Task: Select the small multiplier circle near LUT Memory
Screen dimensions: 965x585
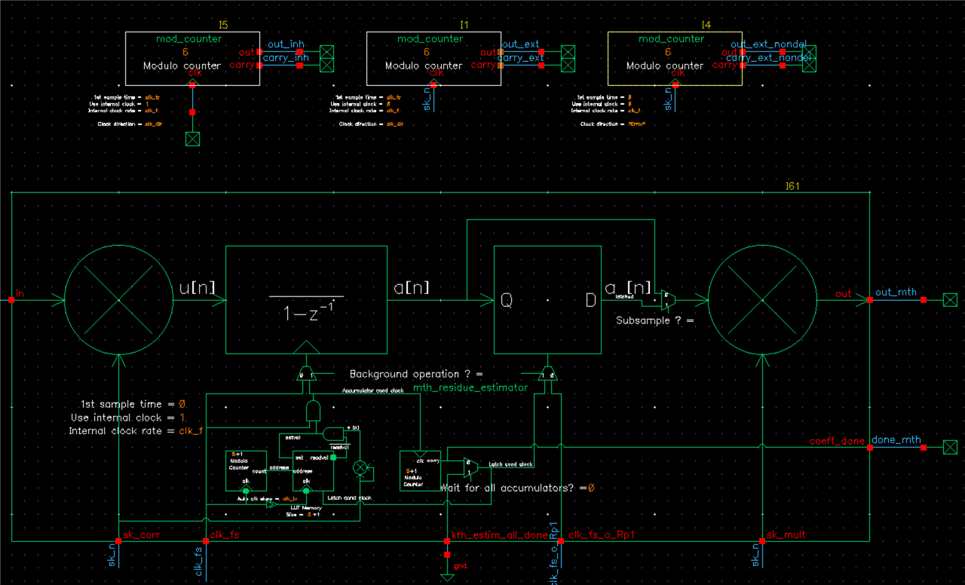Action: coord(360,468)
